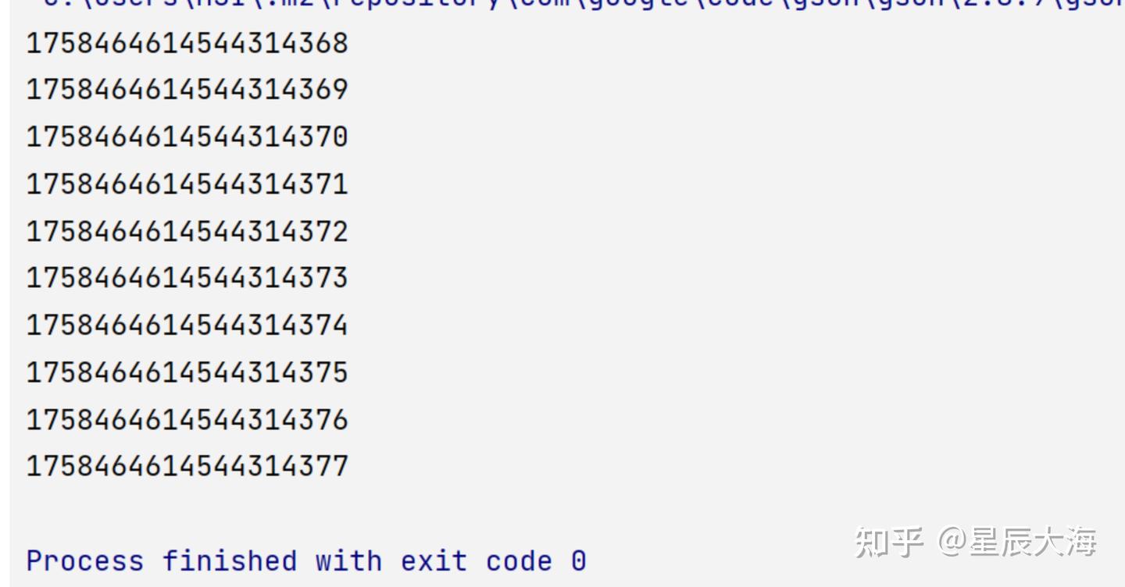
Task: Click the output line ending in 314372
Action: pos(187,232)
